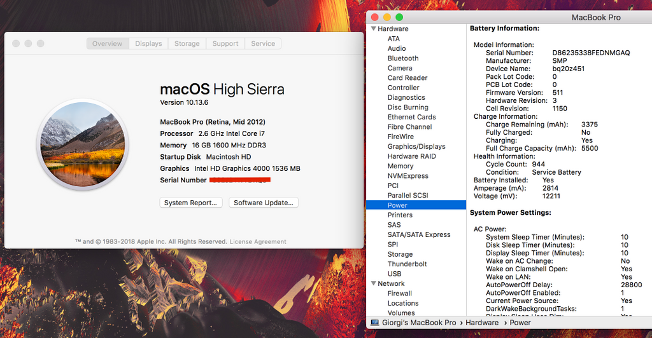Select FireWire in the sidebar
Image resolution: width=652 pixels, height=338 pixels.
coord(400,137)
